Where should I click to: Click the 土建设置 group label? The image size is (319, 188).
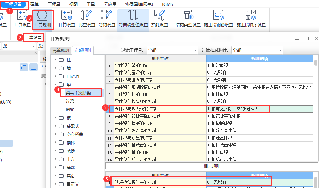[33, 38]
